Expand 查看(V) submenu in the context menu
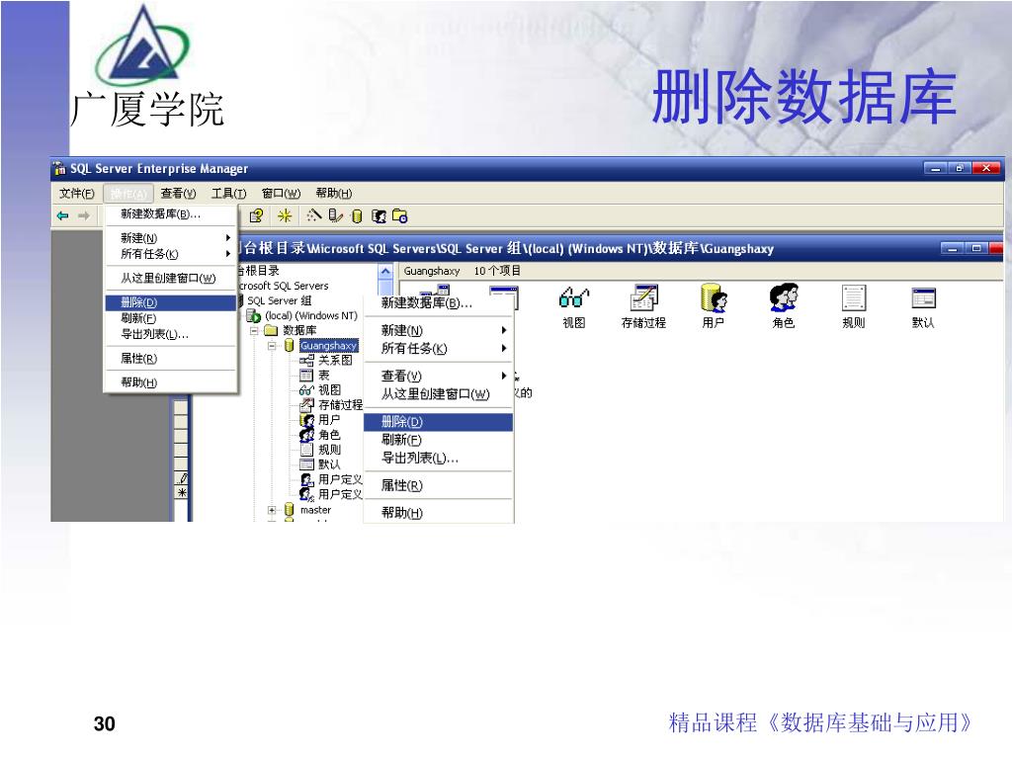This screenshot has height=759, width=1012. (x=438, y=376)
